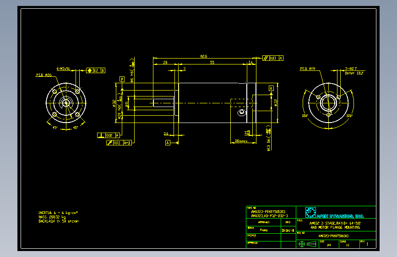This screenshot has width=397, height=257.
Task: Click the 55 body length dimension
Action: click(212, 62)
